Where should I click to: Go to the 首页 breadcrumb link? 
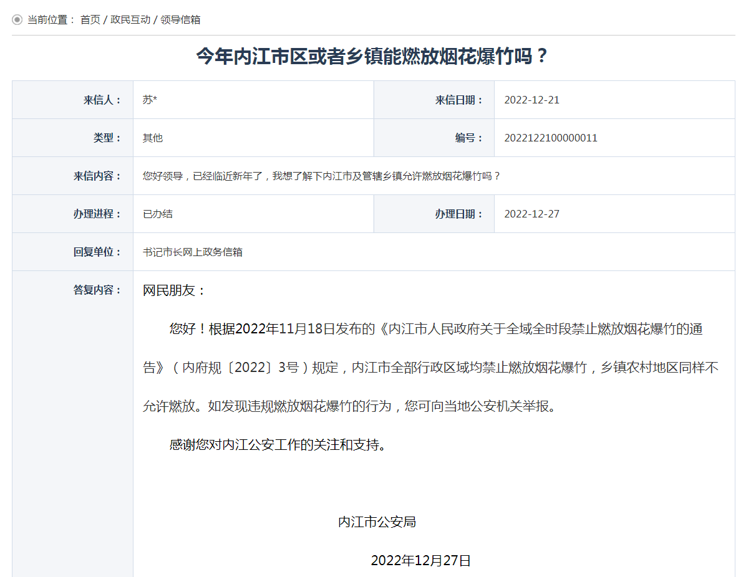coord(90,20)
